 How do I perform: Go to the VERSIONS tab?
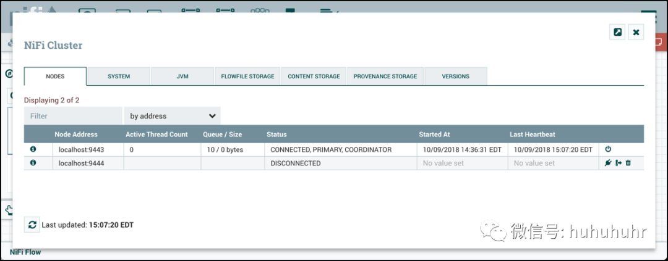(x=455, y=77)
